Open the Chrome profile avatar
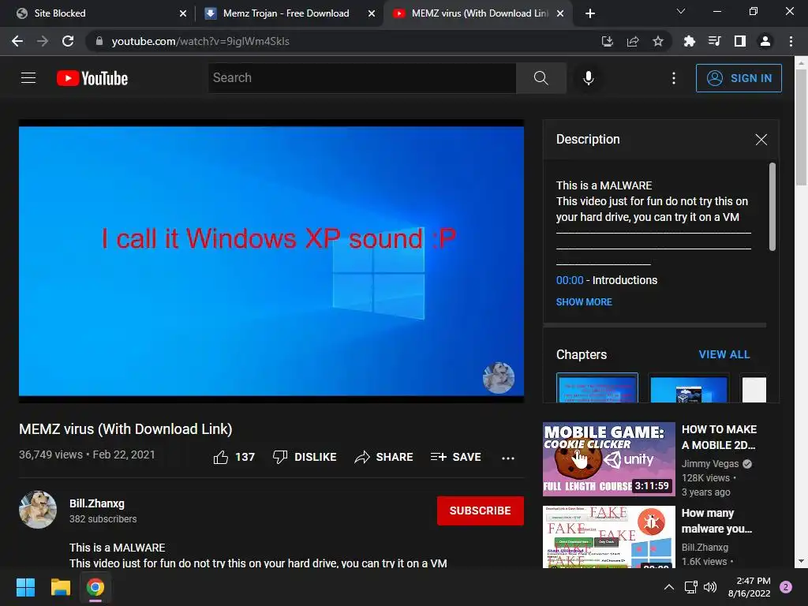This screenshot has height=606, width=808. (x=765, y=41)
